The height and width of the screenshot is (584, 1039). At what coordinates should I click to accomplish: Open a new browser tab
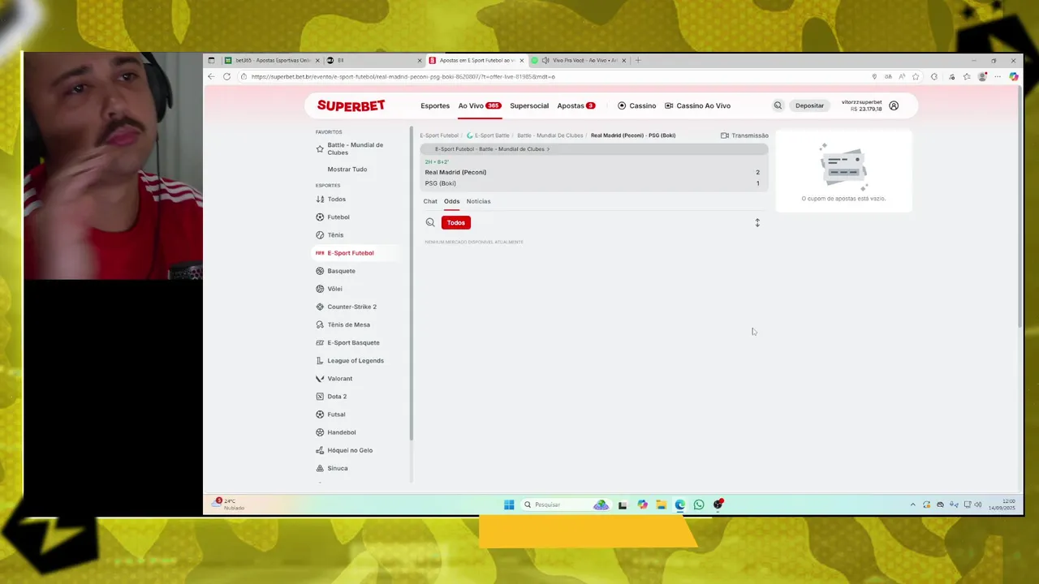point(638,60)
